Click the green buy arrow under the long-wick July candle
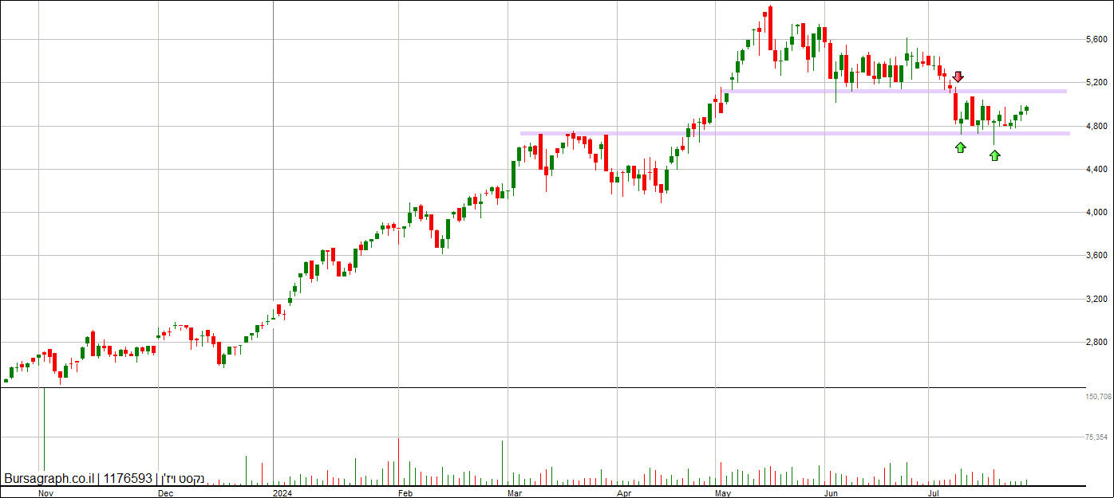Image resolution: width=1114 pixels, height=498 pixels. tap(994, 155)
